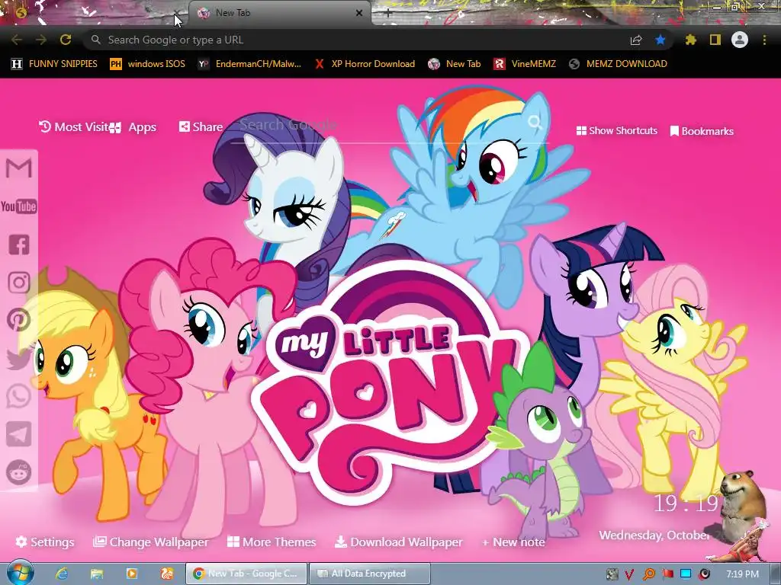Viewport: 781px width, 585px height.
Task: Open Internet Explorer from the taskbar
Action: click(x=61, y=574)
